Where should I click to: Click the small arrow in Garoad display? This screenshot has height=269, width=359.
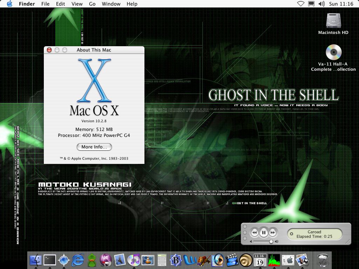[291, 234]
